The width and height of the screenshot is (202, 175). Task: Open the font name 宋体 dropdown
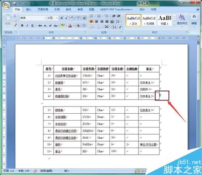(x=45, y=18)
